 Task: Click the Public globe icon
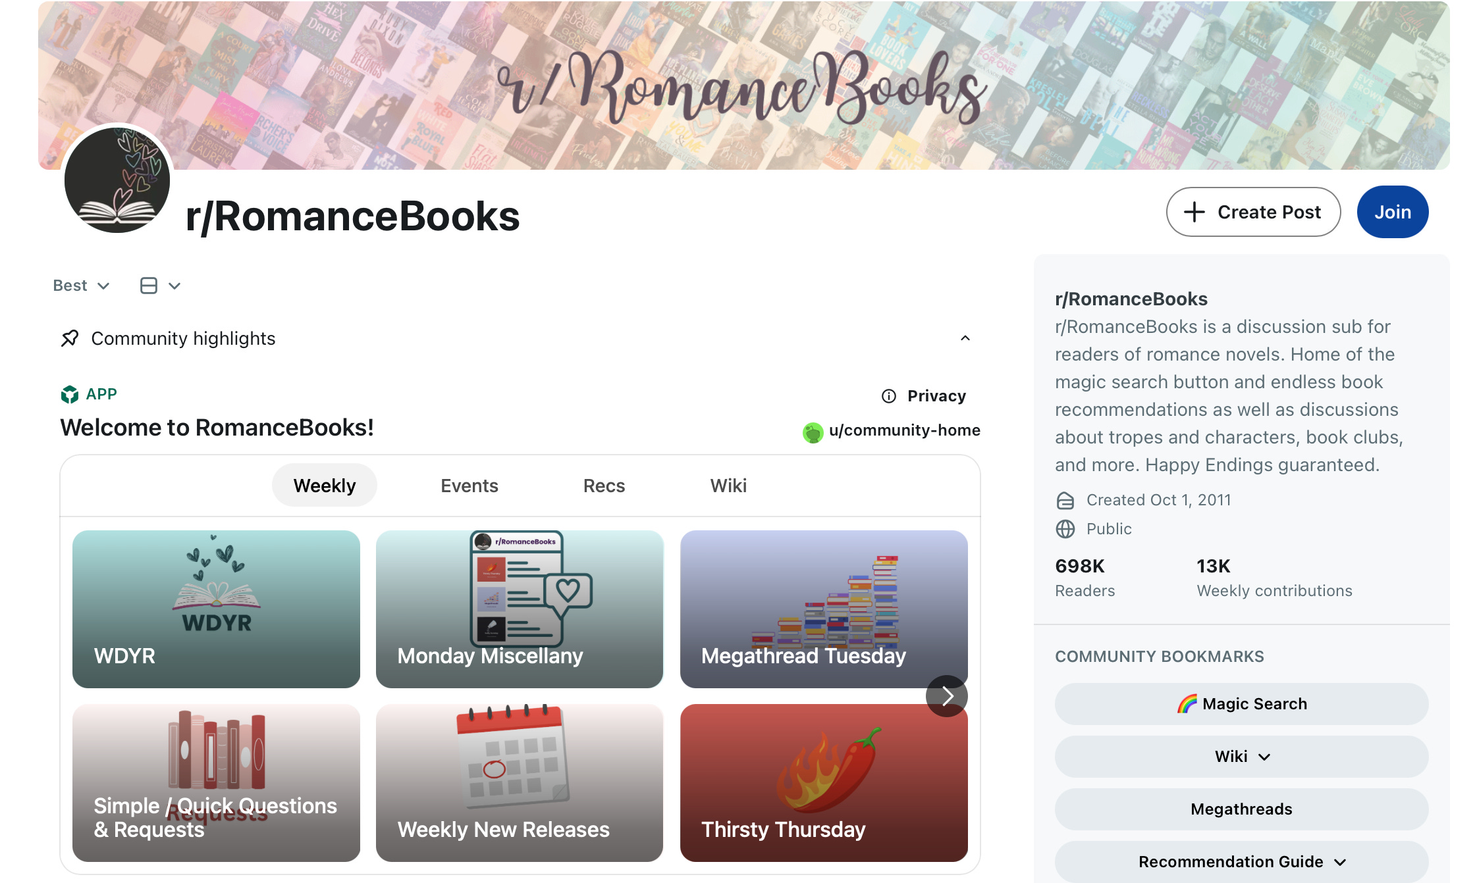tap(1065, 529)
